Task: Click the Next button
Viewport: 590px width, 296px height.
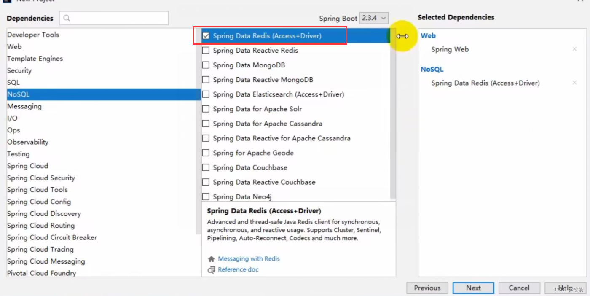Action: (473, 288)
